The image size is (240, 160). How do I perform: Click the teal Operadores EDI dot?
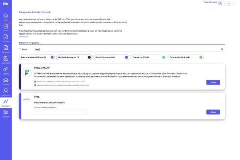(164, 57)
